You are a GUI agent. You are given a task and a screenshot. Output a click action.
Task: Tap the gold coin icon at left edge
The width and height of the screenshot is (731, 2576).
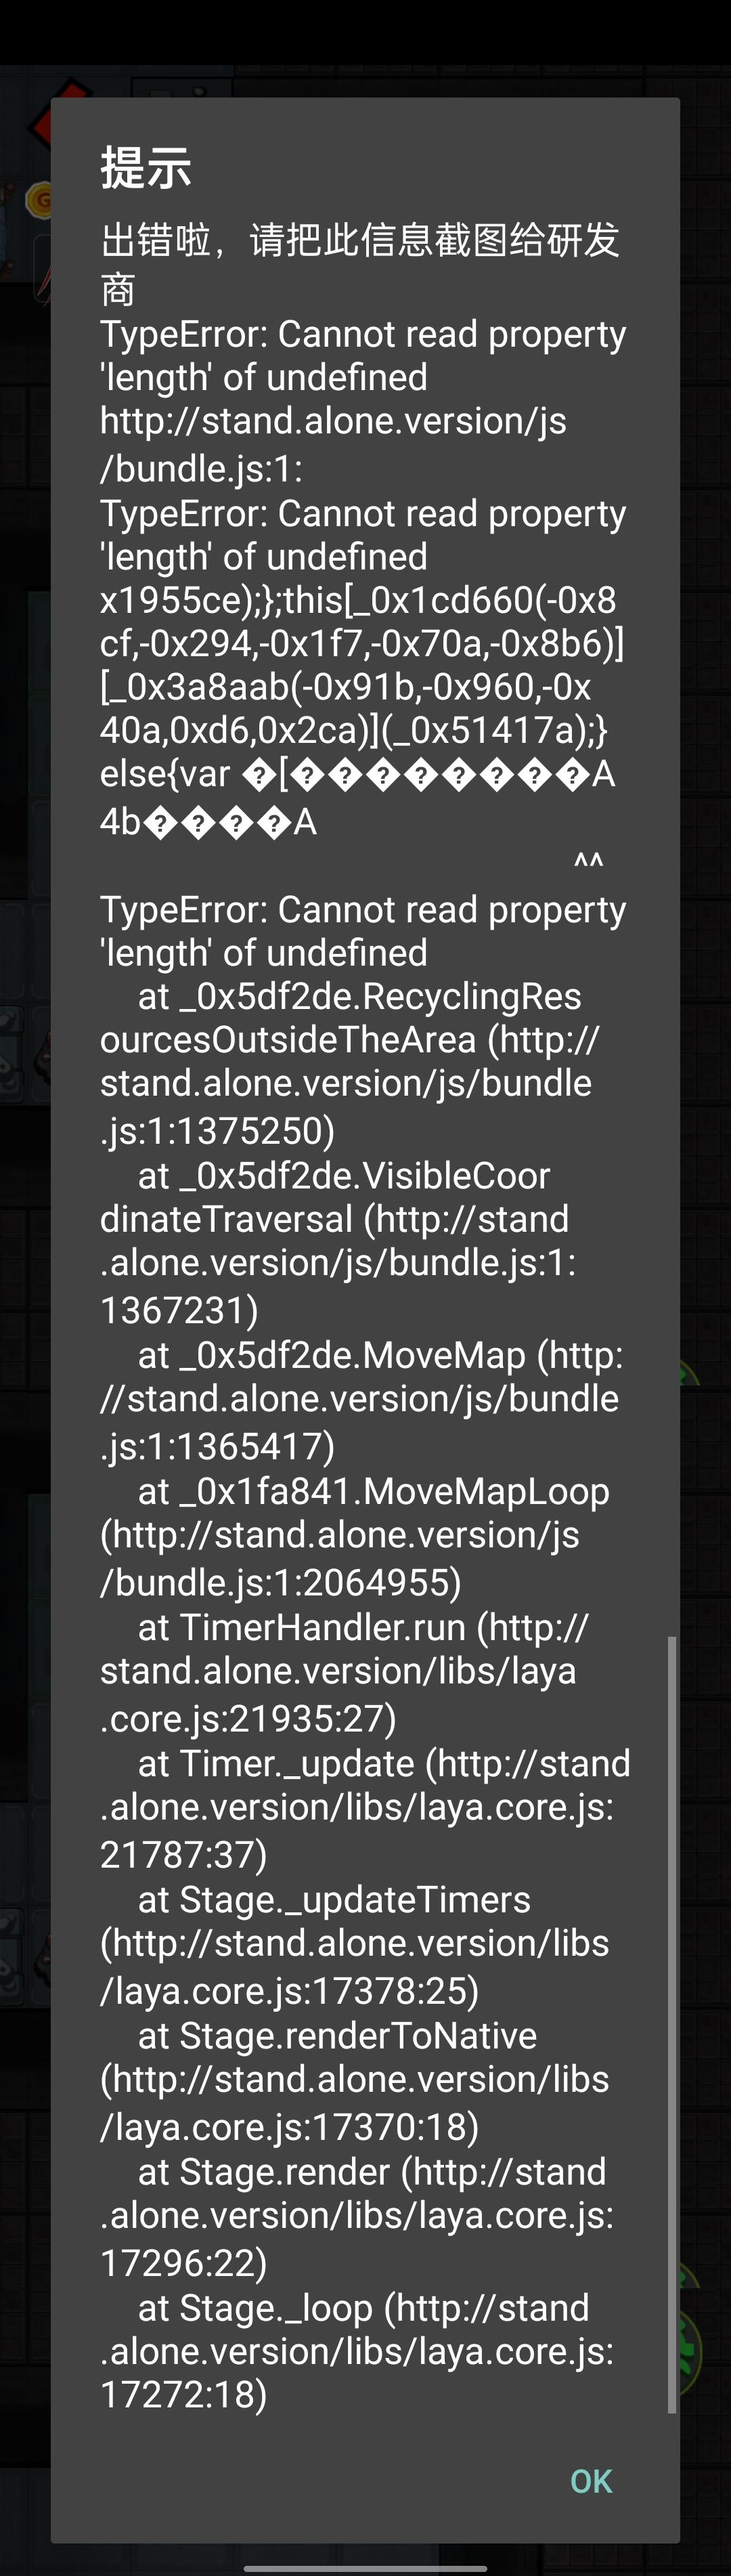39,201
